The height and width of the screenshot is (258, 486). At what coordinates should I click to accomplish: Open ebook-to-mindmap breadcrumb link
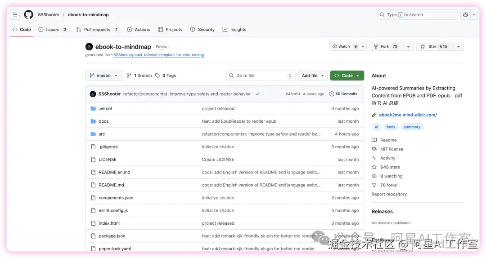pyautogui.click(x=88, y=14)
